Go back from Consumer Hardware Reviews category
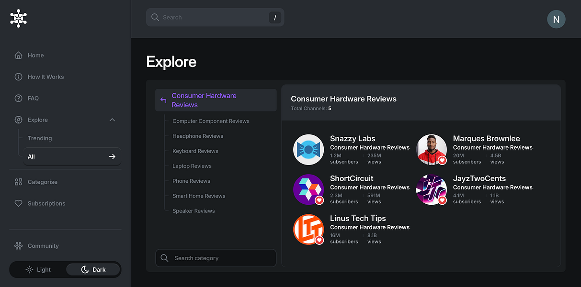The width and height of the screenshot is (581, 287). tap(216, 100)
